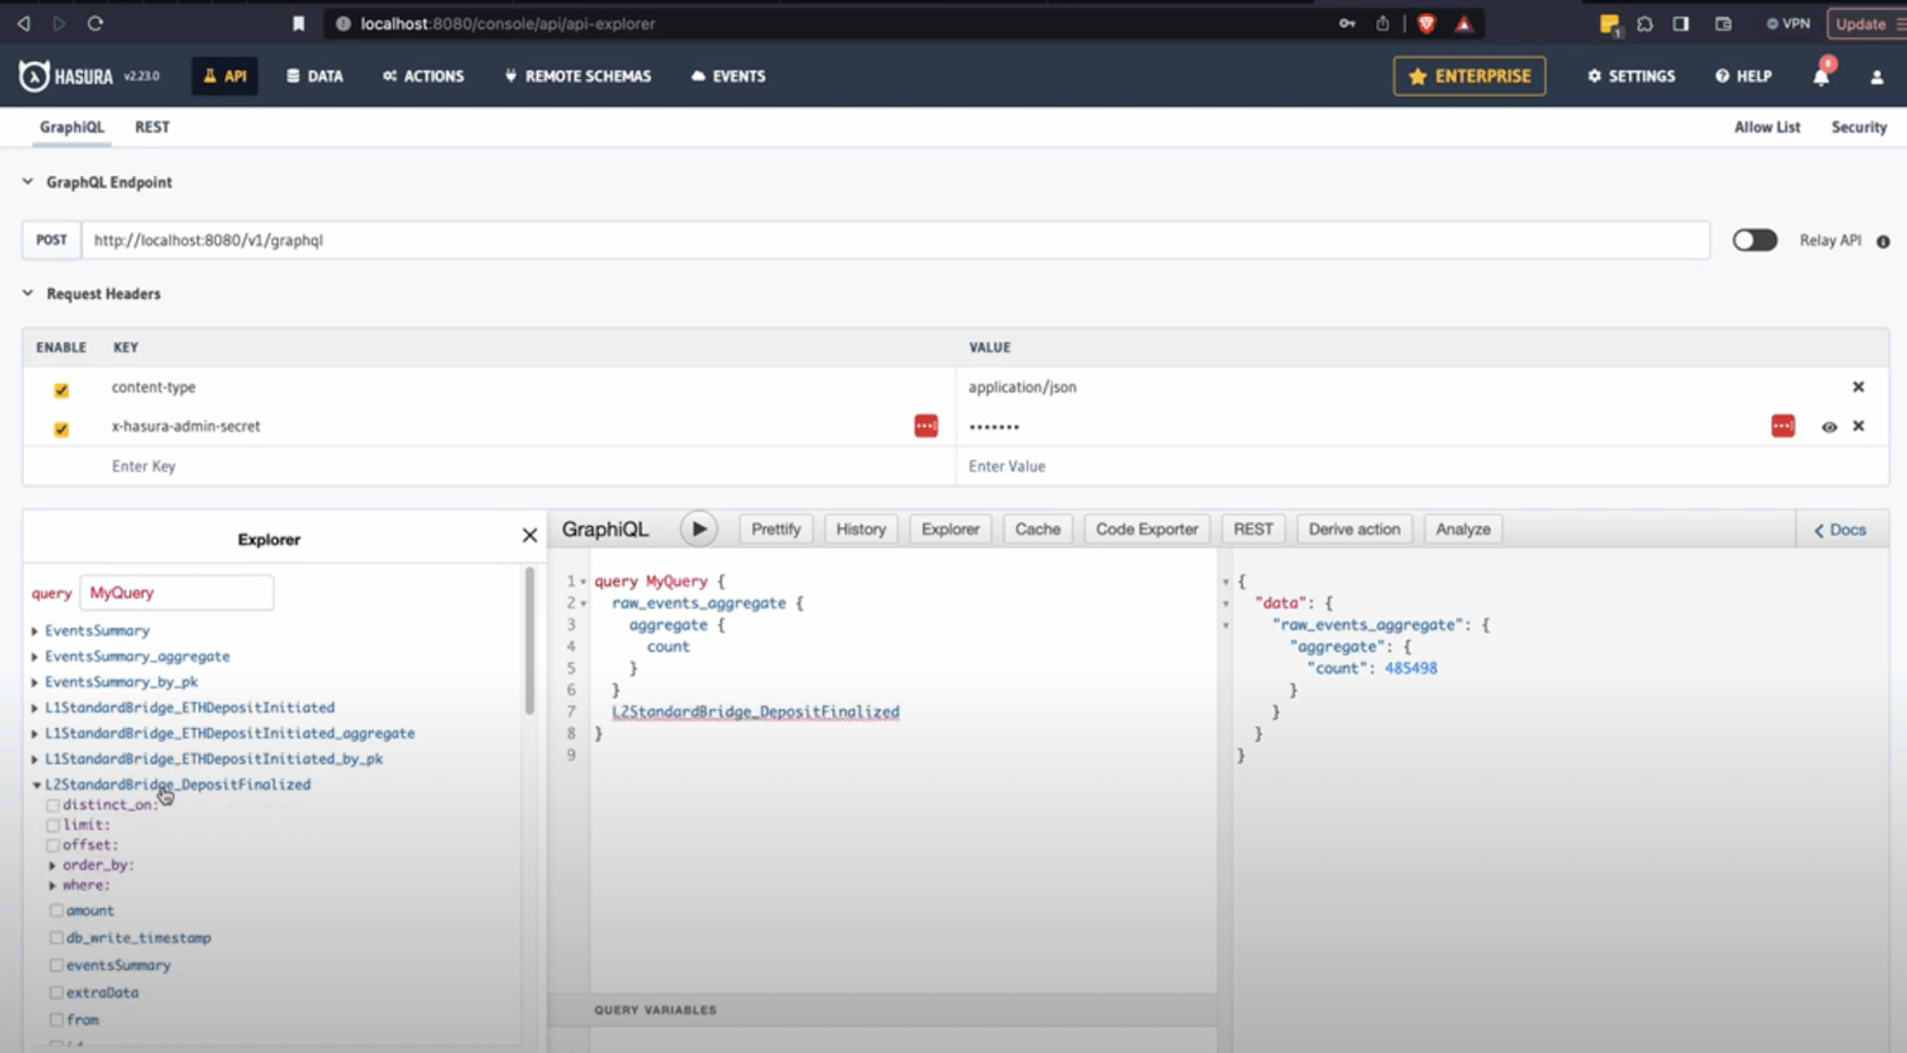Open the History button
The image size is (1907, 1053).
[x=861, y=529]
